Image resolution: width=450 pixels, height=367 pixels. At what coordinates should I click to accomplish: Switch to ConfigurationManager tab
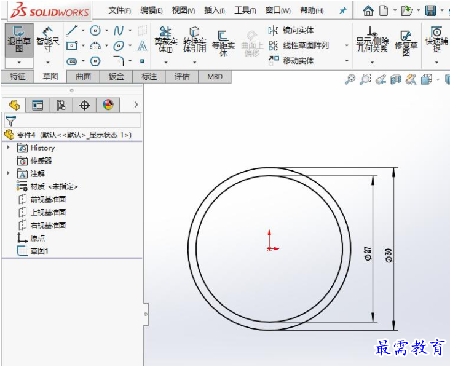(61, 105)
